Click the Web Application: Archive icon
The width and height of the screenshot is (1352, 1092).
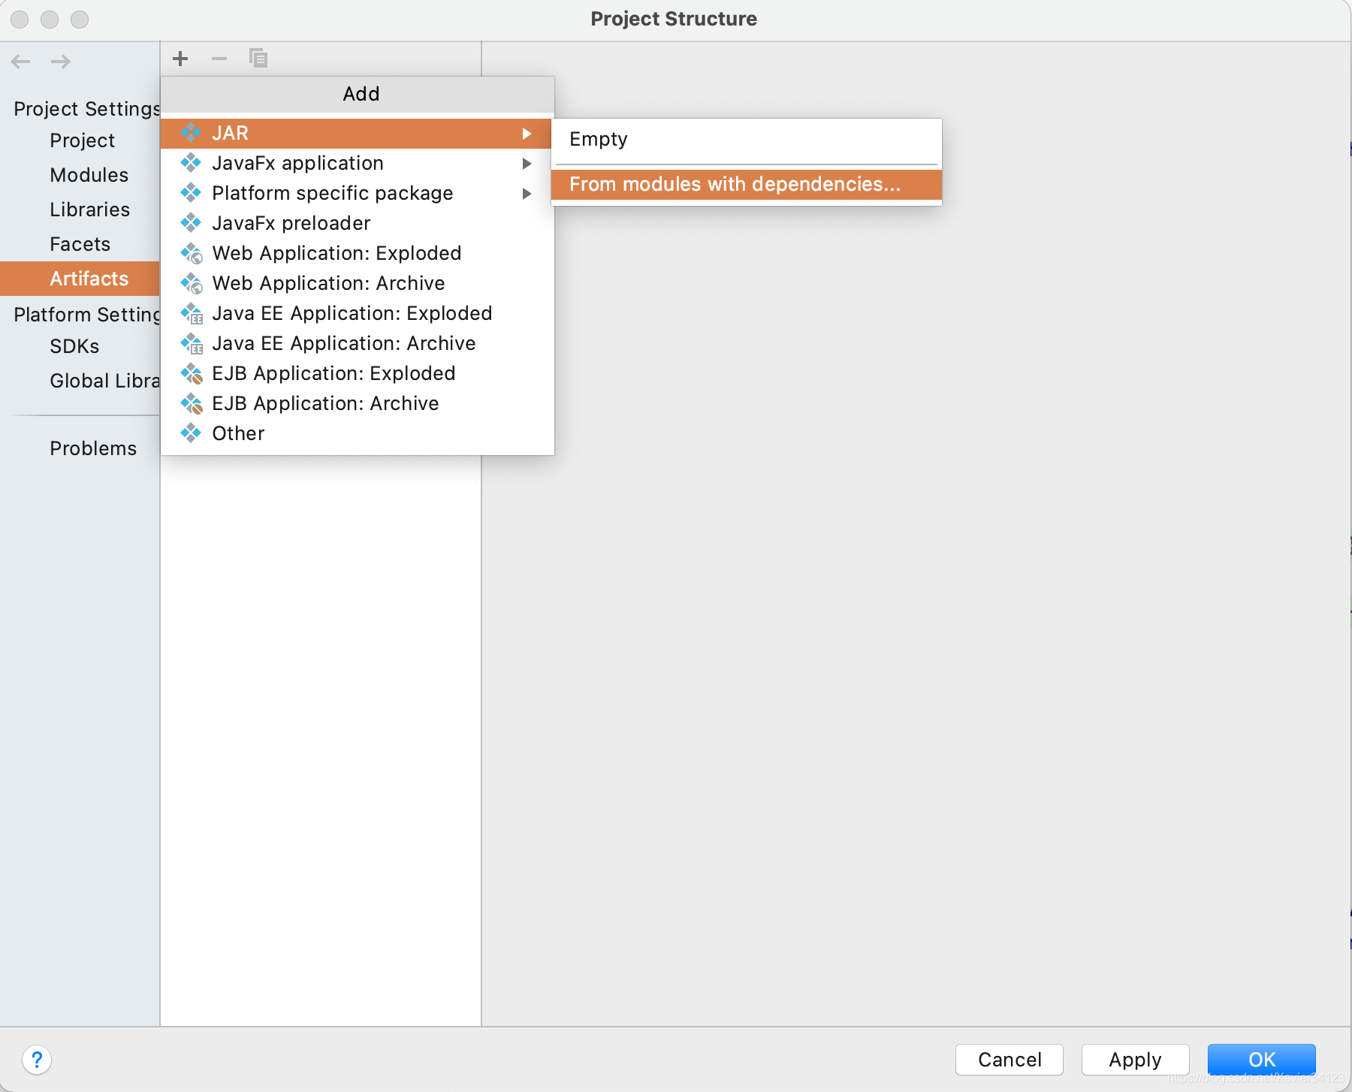192,283
